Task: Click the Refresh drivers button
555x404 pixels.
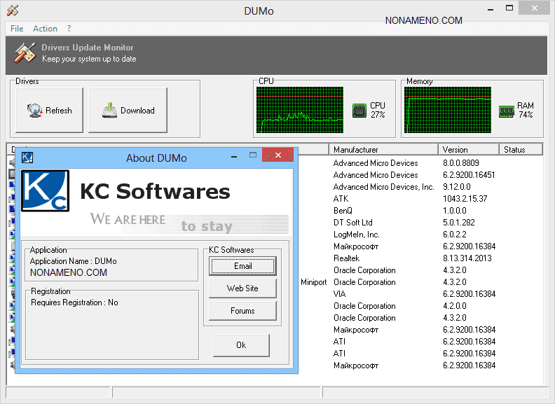Action: click(49, 111)
